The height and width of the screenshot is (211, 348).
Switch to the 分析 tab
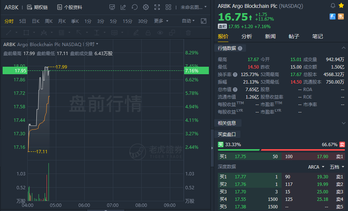[247, 36]
